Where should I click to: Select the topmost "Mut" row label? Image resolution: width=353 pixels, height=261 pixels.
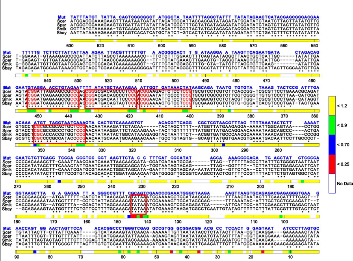[61, 17]
